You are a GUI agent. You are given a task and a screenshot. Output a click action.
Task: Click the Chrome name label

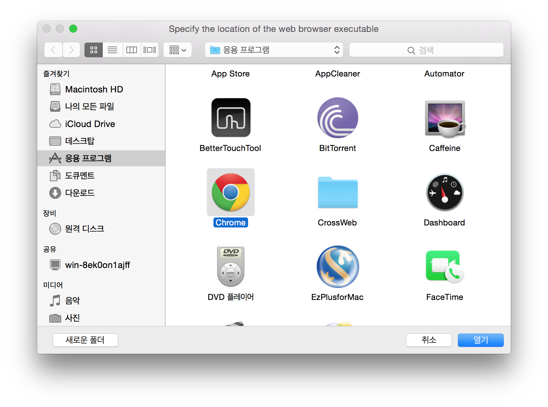231,222
